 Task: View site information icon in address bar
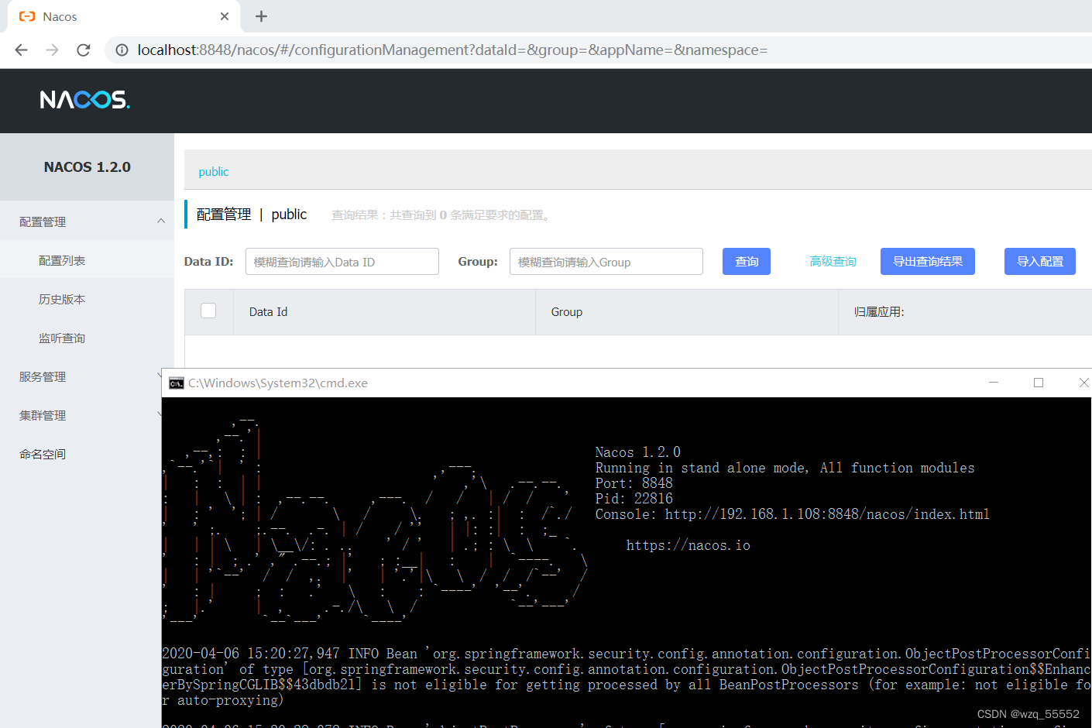tap(122, 50)
